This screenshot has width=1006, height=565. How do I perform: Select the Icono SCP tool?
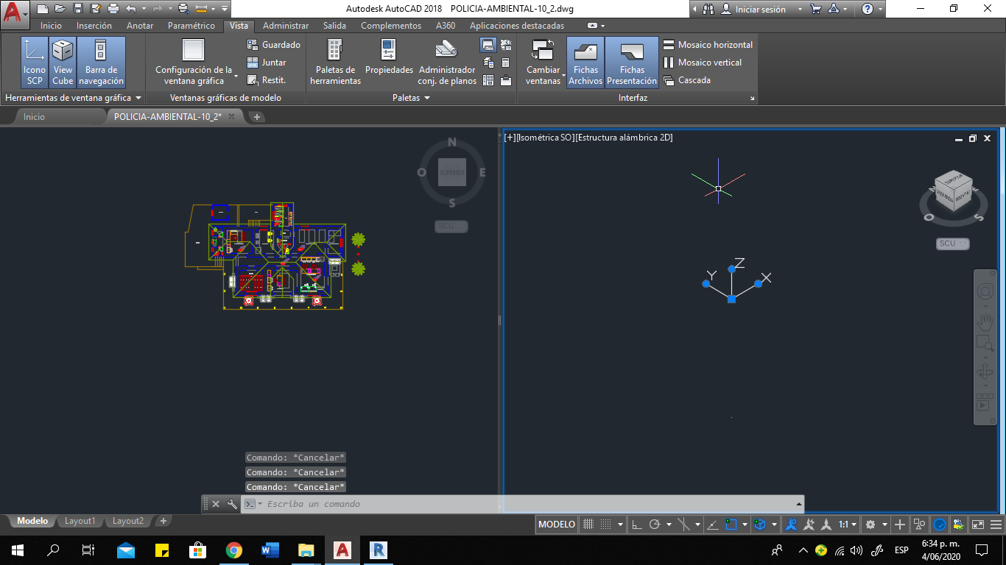[33, 63]
